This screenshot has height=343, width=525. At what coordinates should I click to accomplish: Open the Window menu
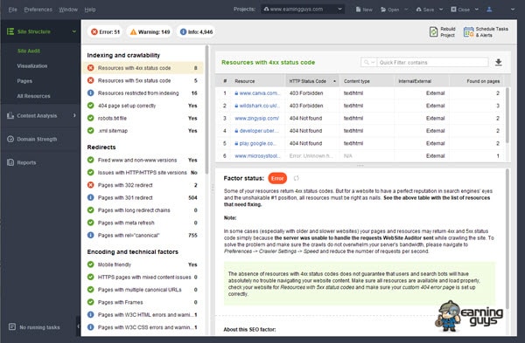click(x=68, y=10)
